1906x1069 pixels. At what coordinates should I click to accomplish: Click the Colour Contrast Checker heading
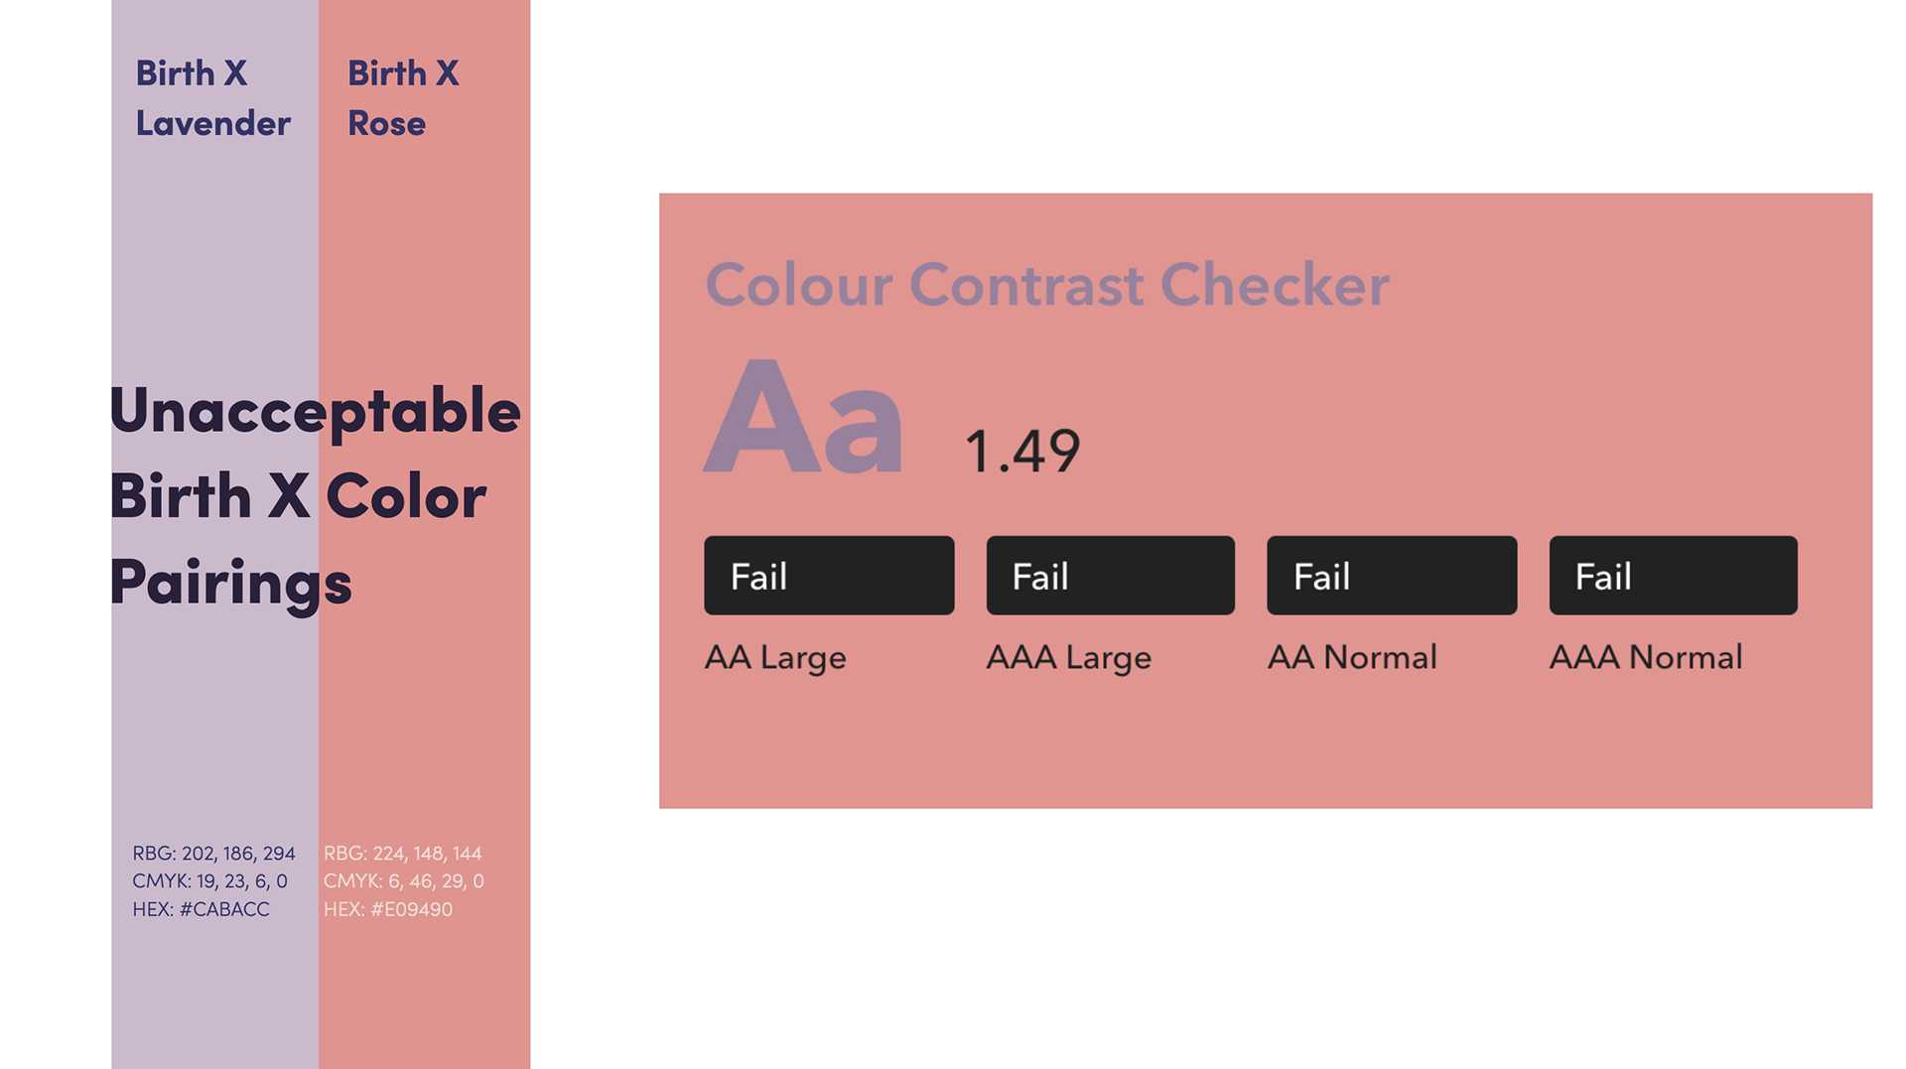pos(1046,285)
